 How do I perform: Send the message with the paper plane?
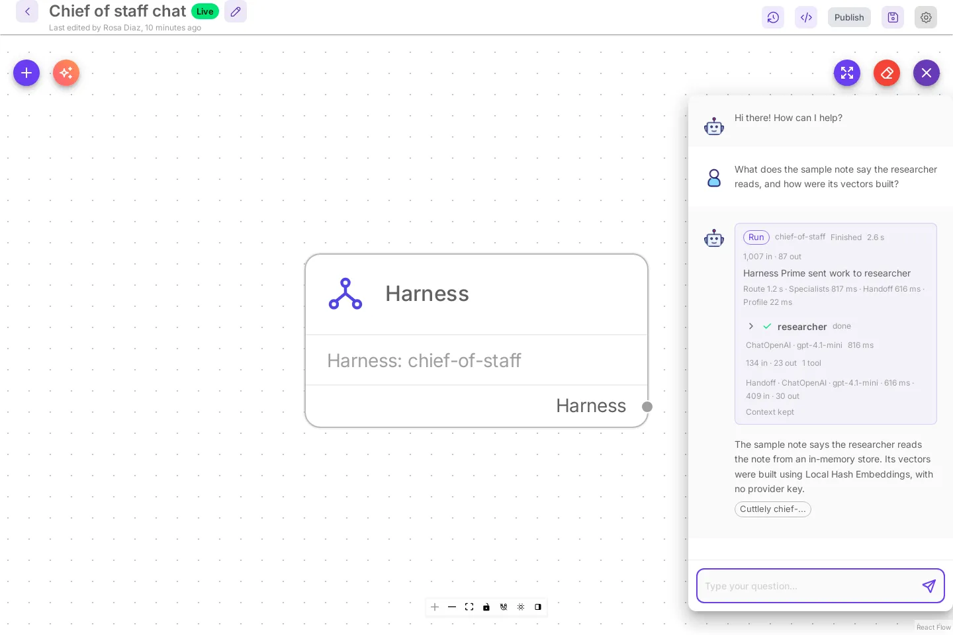pyautogui.click(x=929, y=586)
